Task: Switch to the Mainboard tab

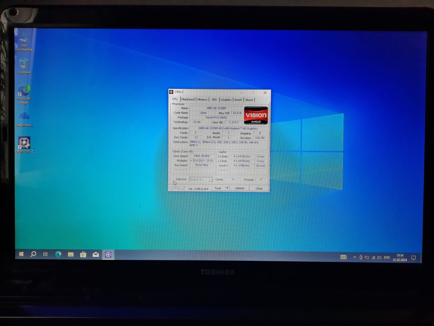Action: pos(188,100)
